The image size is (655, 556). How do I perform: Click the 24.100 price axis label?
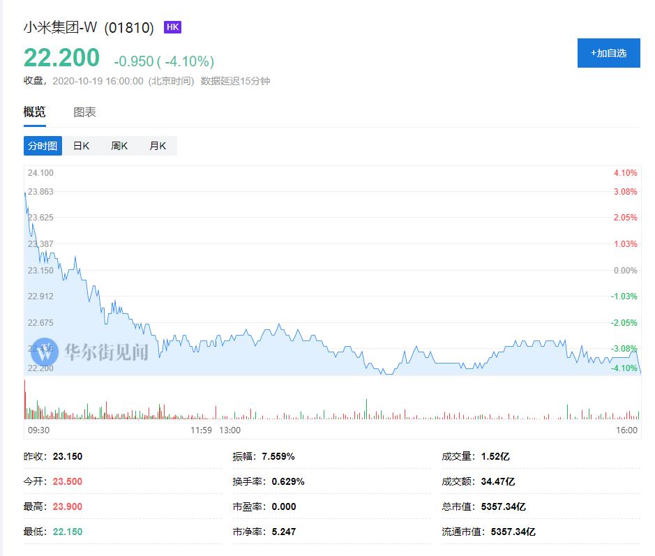pos(40,173)
